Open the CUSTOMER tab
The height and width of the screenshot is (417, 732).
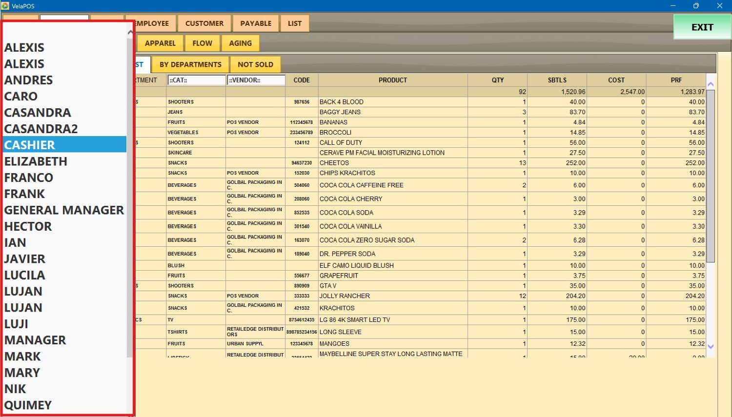point(204,23)
